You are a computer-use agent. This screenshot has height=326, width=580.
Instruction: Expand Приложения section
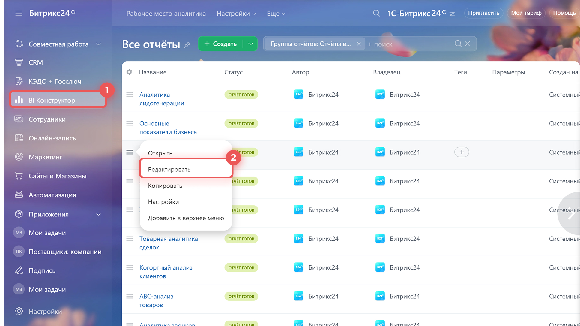tap(98, 214)
